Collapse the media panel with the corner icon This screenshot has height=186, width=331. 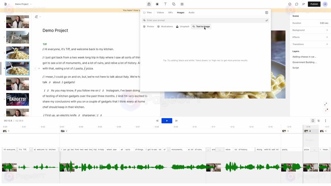(x=266, y=13)
